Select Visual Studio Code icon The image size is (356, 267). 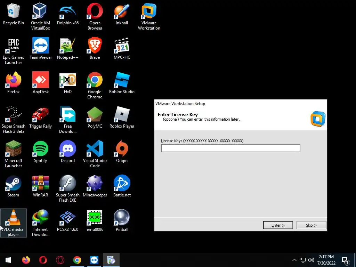tap(95, 154)
